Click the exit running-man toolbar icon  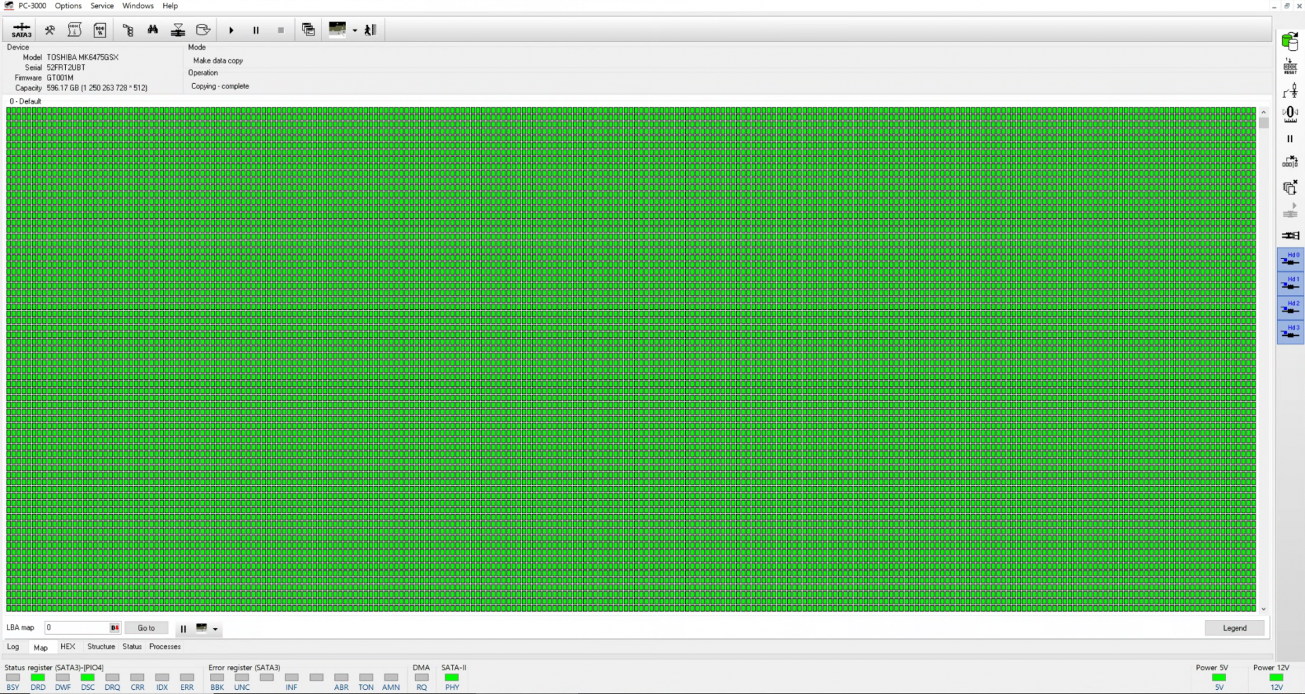point(370,30)
